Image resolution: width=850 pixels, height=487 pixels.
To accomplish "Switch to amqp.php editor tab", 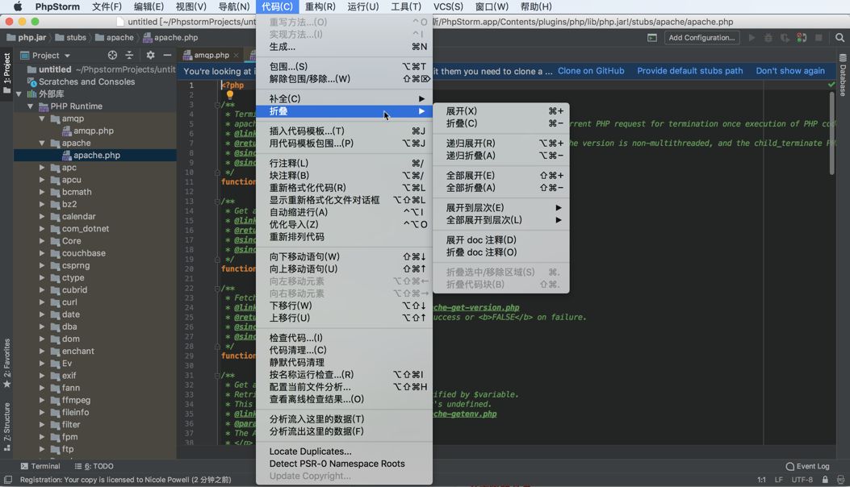I will click(x=211, y=56).
